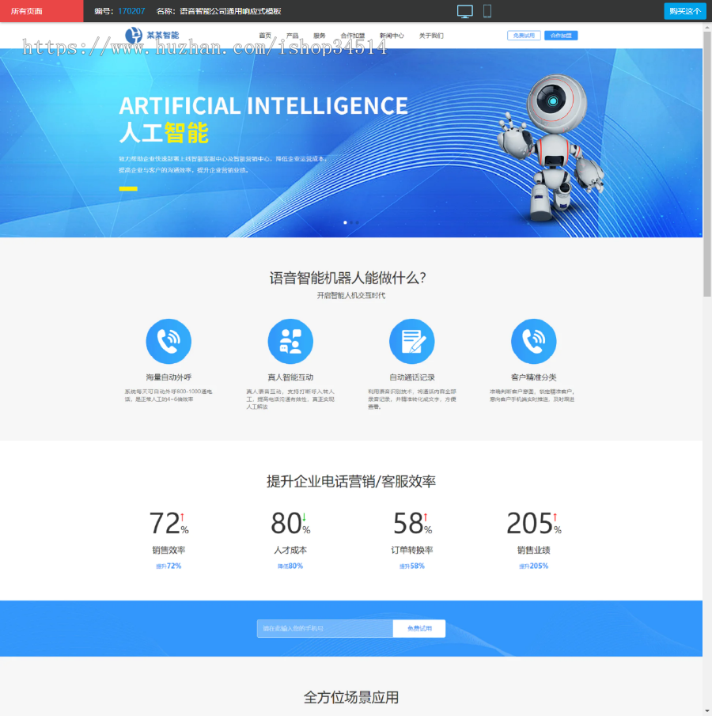The image size is (712, 716).
Task: Go to the 首页 tab
Action: tap(267, 35)
